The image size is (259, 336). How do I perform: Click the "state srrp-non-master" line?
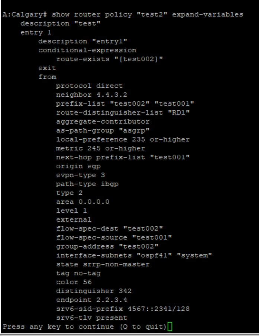click(x=103, y=264)
